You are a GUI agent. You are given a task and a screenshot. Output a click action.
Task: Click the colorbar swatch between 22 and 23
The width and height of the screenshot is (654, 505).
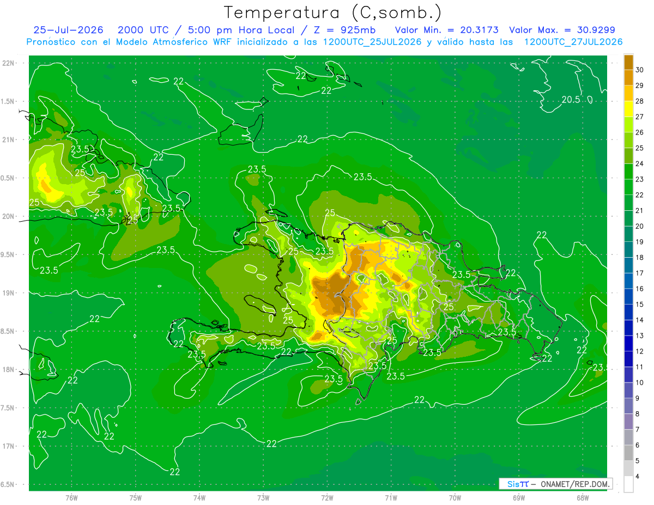coord(628,187)
